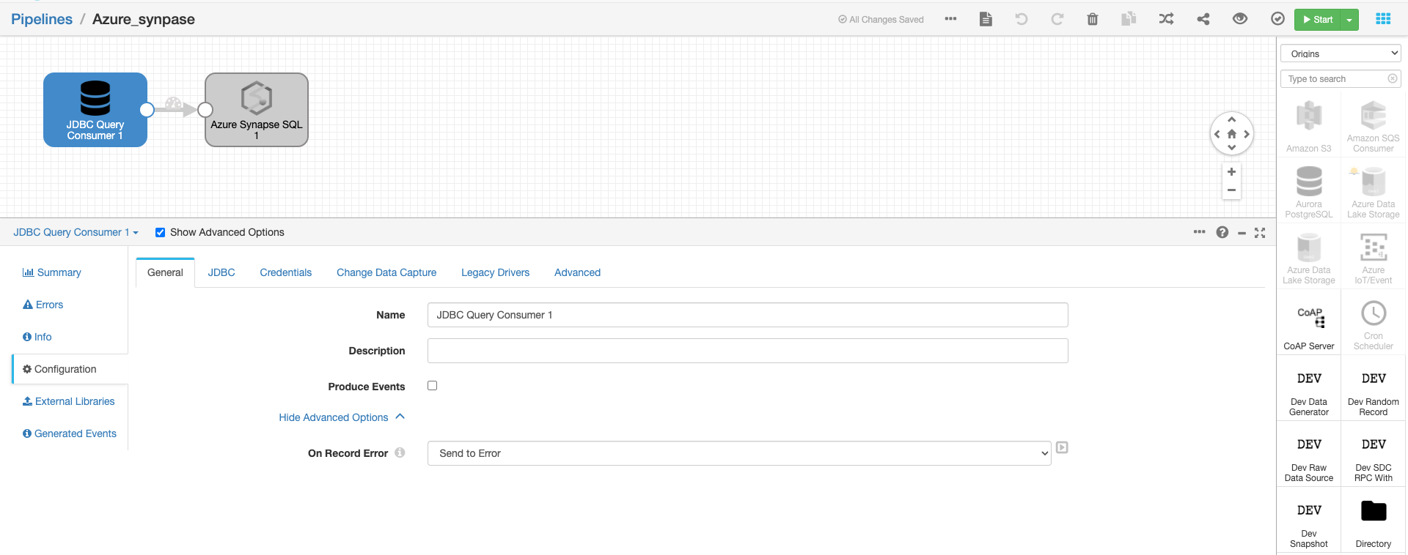Click the pipeline notes document icon

tap(986, 19)
